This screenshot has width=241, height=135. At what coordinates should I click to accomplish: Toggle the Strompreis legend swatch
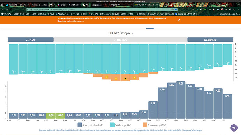point(80,125)
